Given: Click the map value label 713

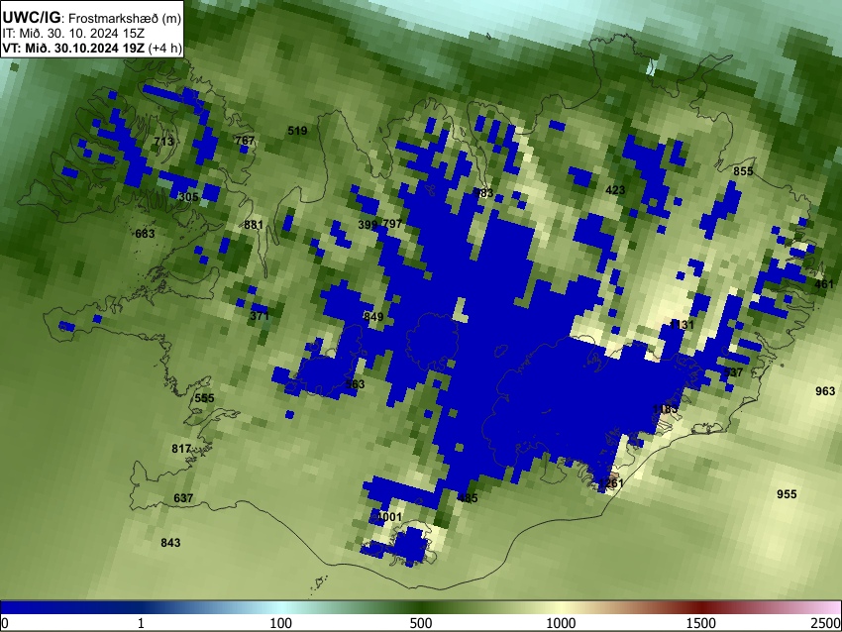Looking at the screenshot, I should [163, 142].
